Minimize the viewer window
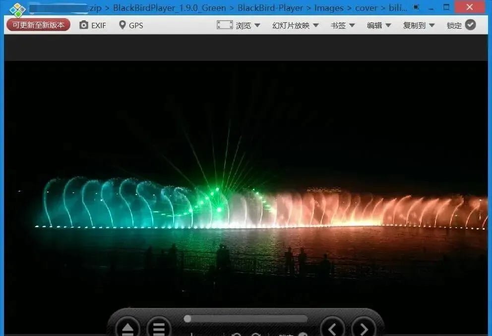This screenshot has width=492, height=336. click(x=431, y=7)
